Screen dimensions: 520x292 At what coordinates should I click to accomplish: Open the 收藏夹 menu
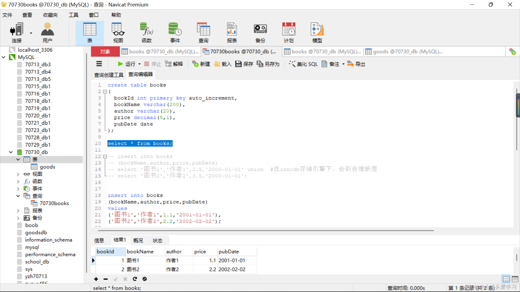[x=50, y=15]
